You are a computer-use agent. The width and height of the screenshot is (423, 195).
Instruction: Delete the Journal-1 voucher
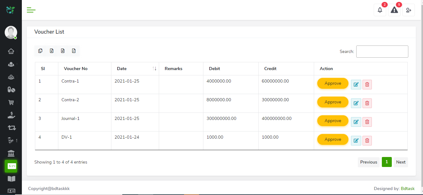367,122
